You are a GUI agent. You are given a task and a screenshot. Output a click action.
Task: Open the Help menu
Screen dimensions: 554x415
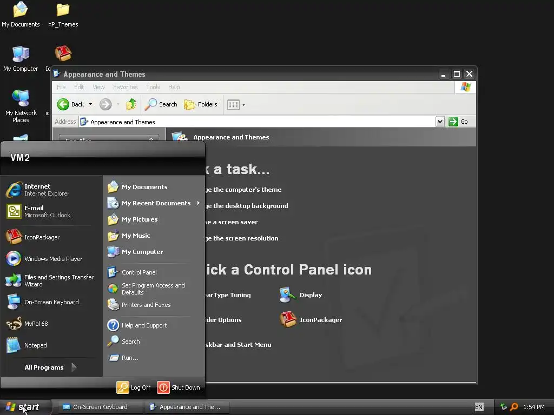tap(174, 87)
